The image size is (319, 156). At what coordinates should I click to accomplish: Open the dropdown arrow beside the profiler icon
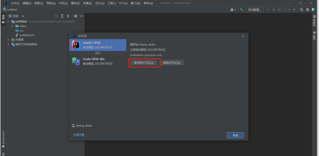(289, 10)
